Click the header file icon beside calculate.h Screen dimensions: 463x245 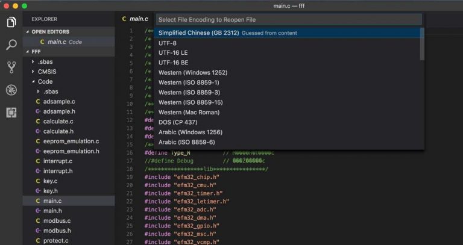tap(38, 131)
